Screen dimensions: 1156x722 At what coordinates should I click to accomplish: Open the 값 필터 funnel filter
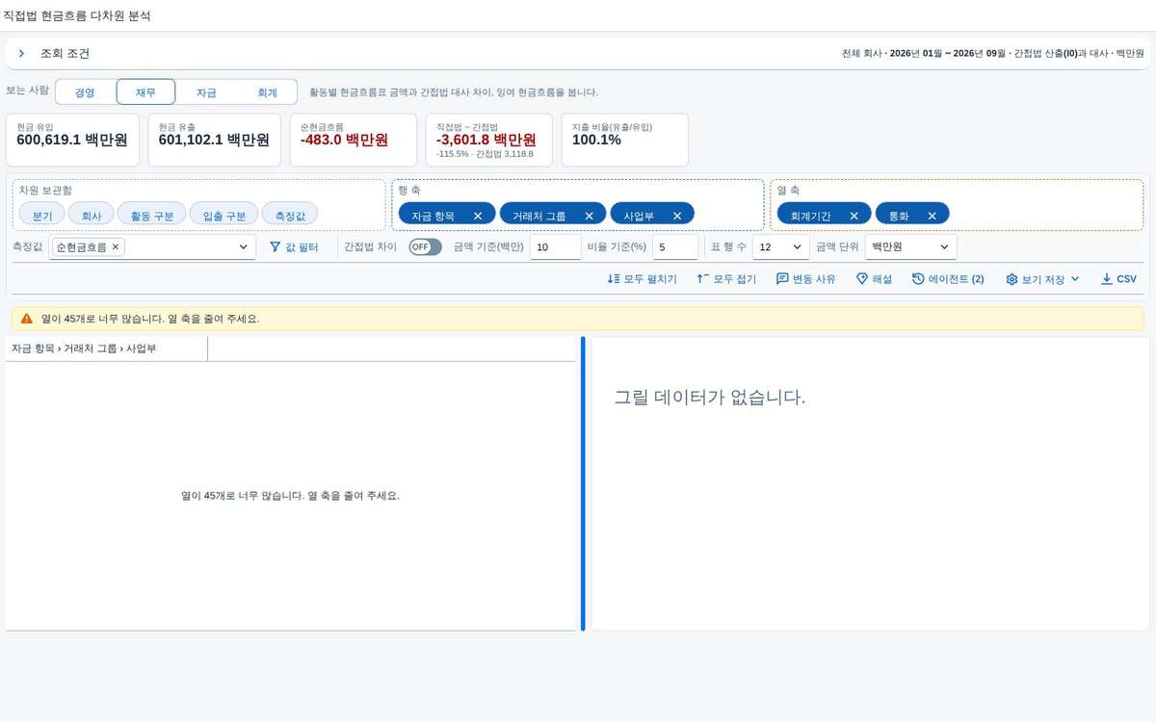point(294,247)
